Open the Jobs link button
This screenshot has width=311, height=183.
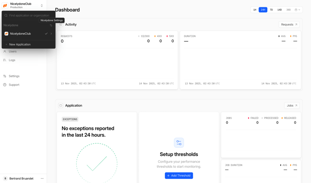coord(292,106)
